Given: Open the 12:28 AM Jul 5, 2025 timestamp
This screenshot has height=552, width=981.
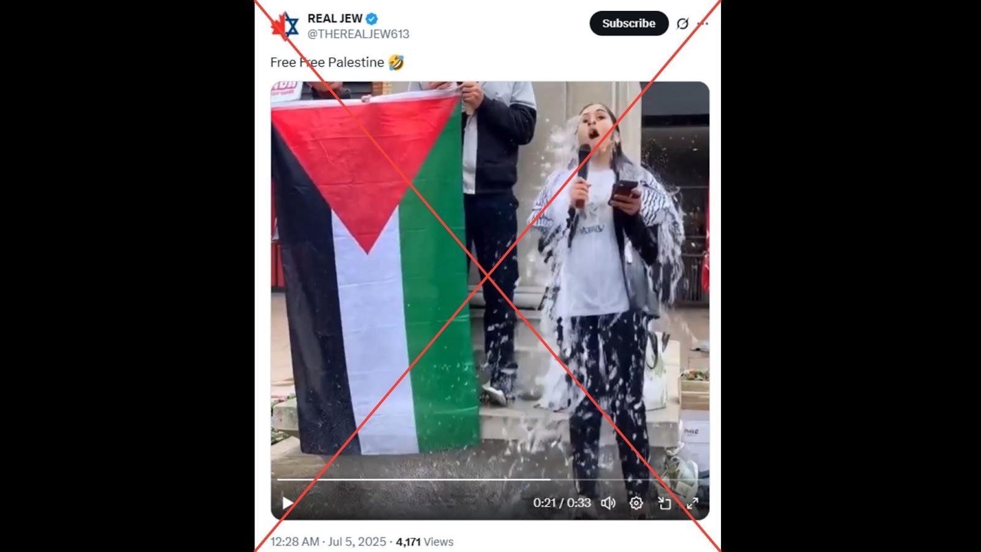Looking at the screenshot, I should (x=328, y=542).
